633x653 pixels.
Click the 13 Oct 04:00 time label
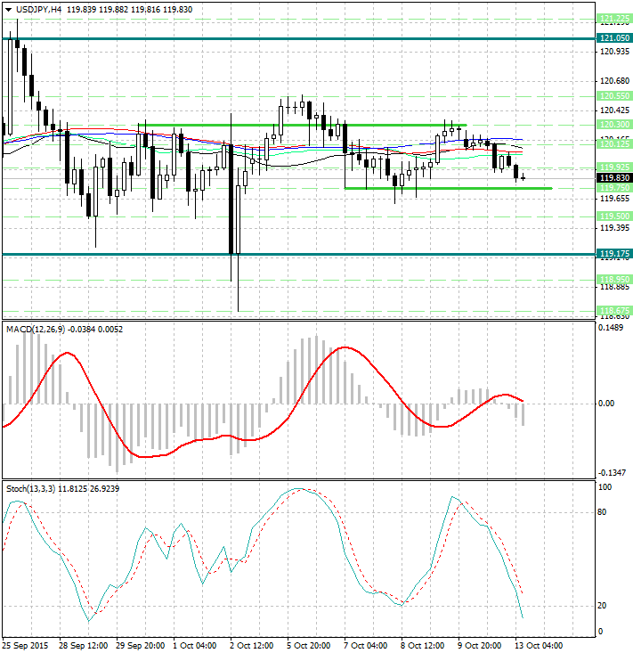coord(539,646)
